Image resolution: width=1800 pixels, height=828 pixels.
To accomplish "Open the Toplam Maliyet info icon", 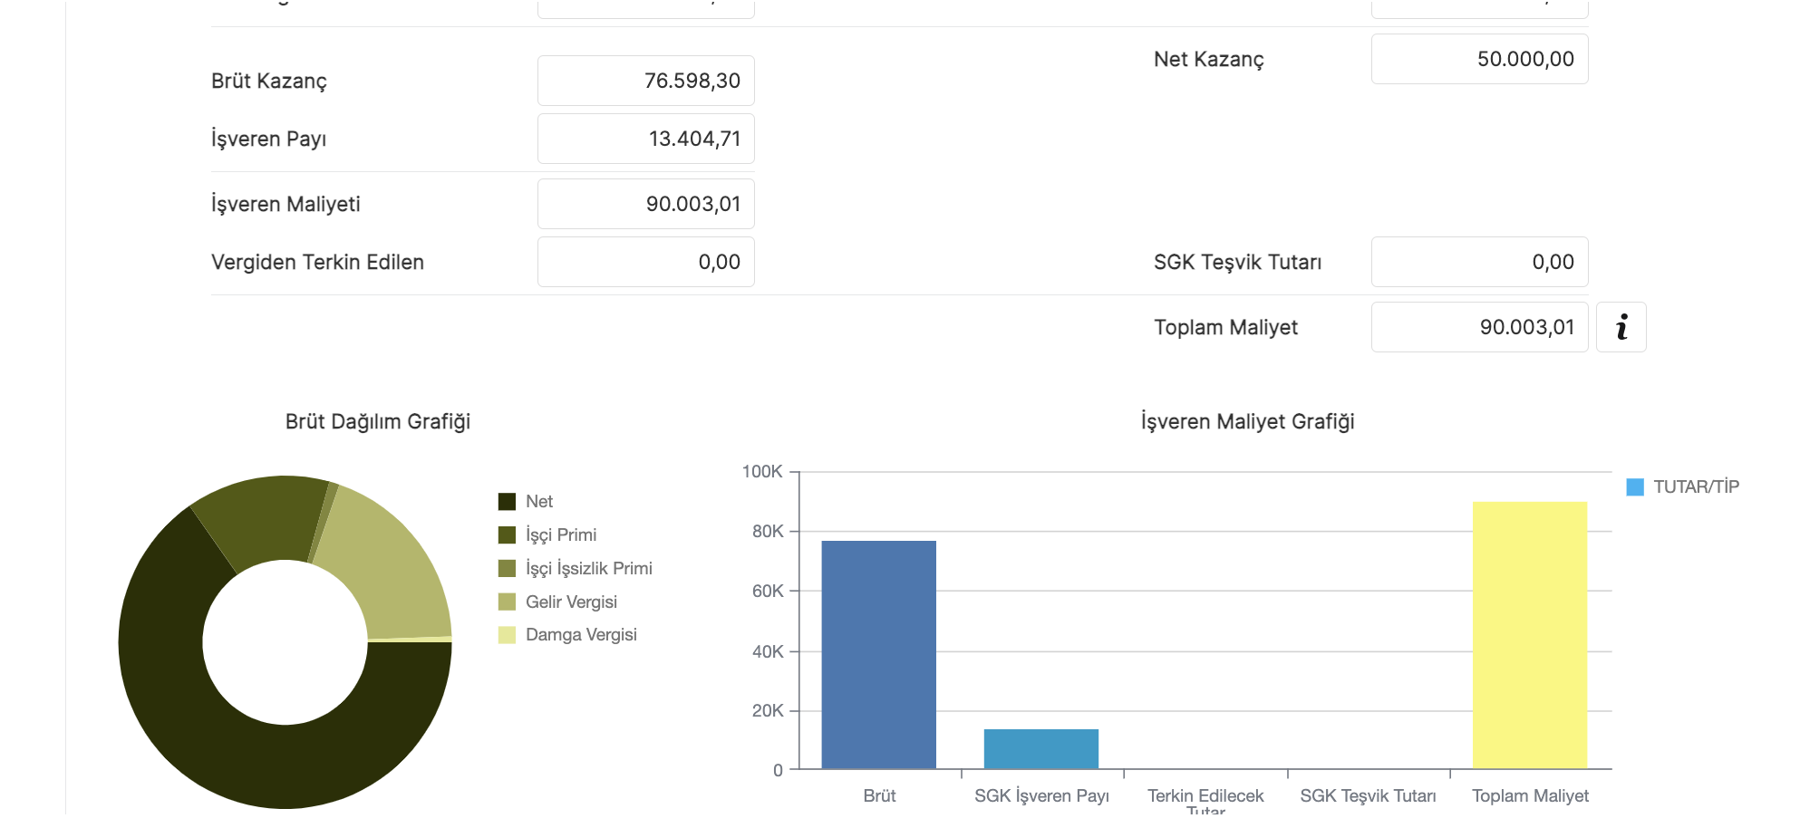I will click(x=1621, y=327).
